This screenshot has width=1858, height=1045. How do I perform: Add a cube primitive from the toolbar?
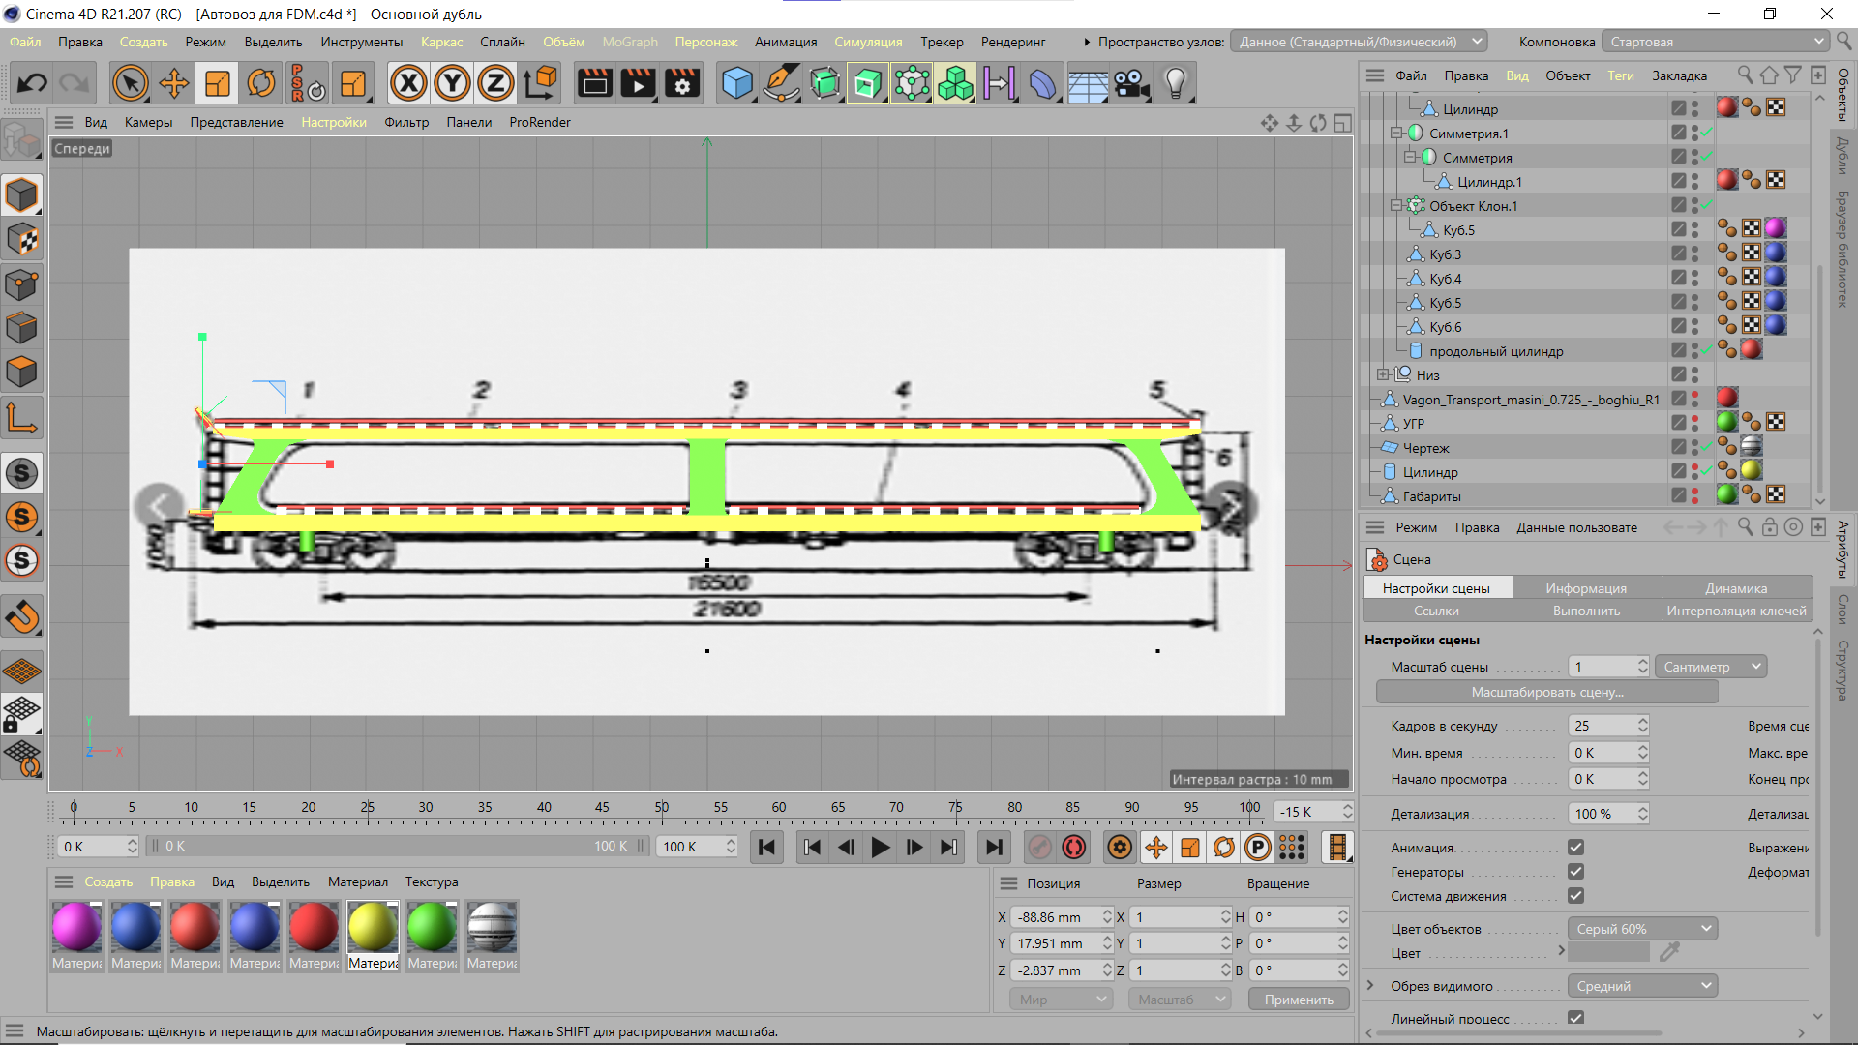click(x=736, y=84)
